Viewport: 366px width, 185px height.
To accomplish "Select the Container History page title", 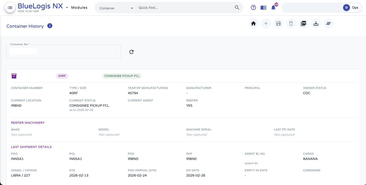I will coord(25,26).
